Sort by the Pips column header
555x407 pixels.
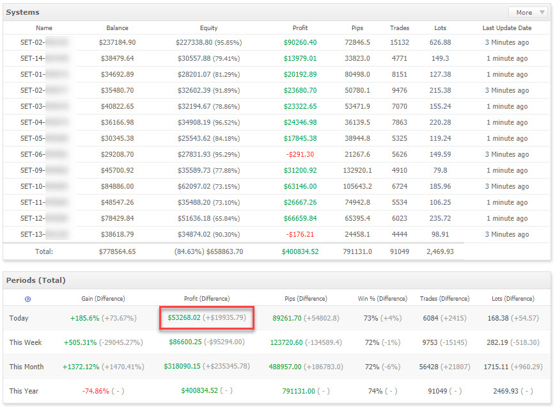(x=357, y=28)
